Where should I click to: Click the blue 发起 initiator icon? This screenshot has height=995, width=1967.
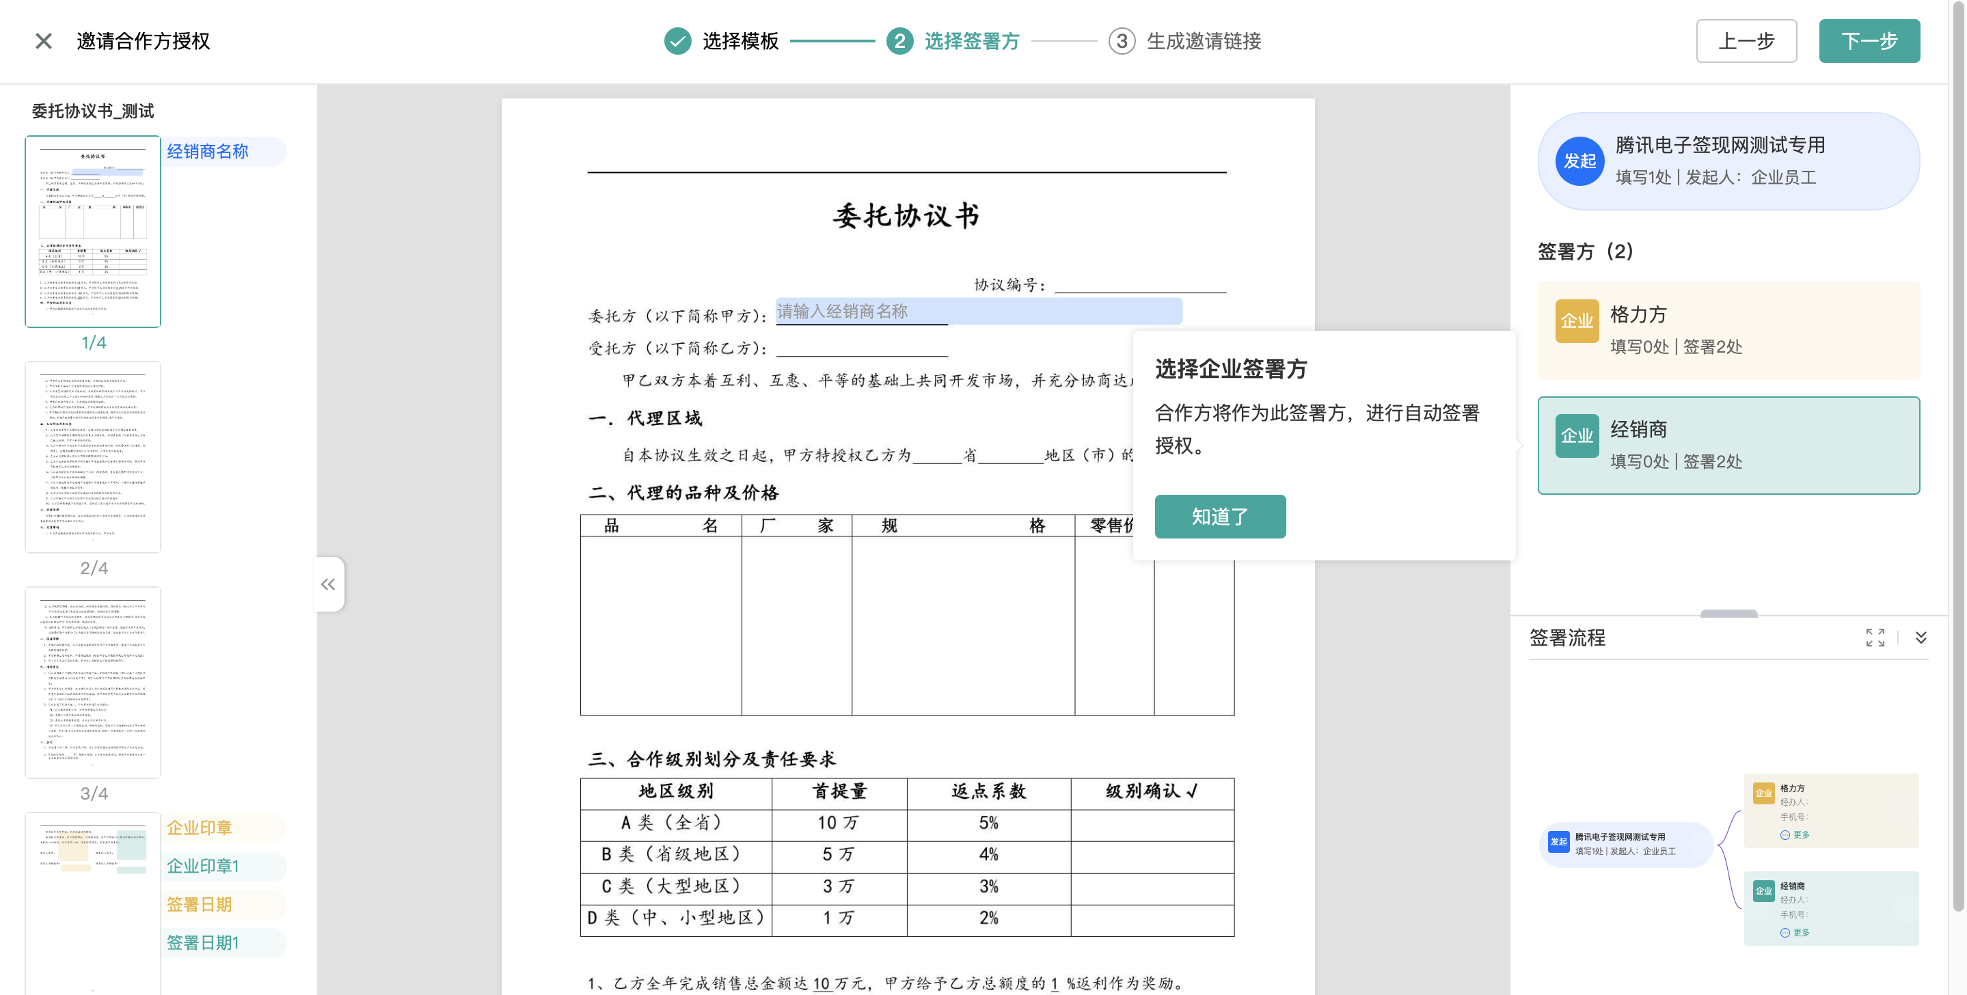point(1579,161)
